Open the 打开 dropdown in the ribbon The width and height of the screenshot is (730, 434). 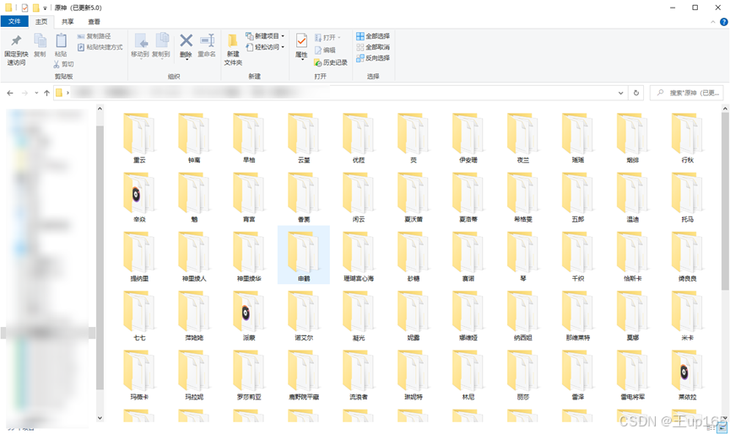click(x=327, y=37)
